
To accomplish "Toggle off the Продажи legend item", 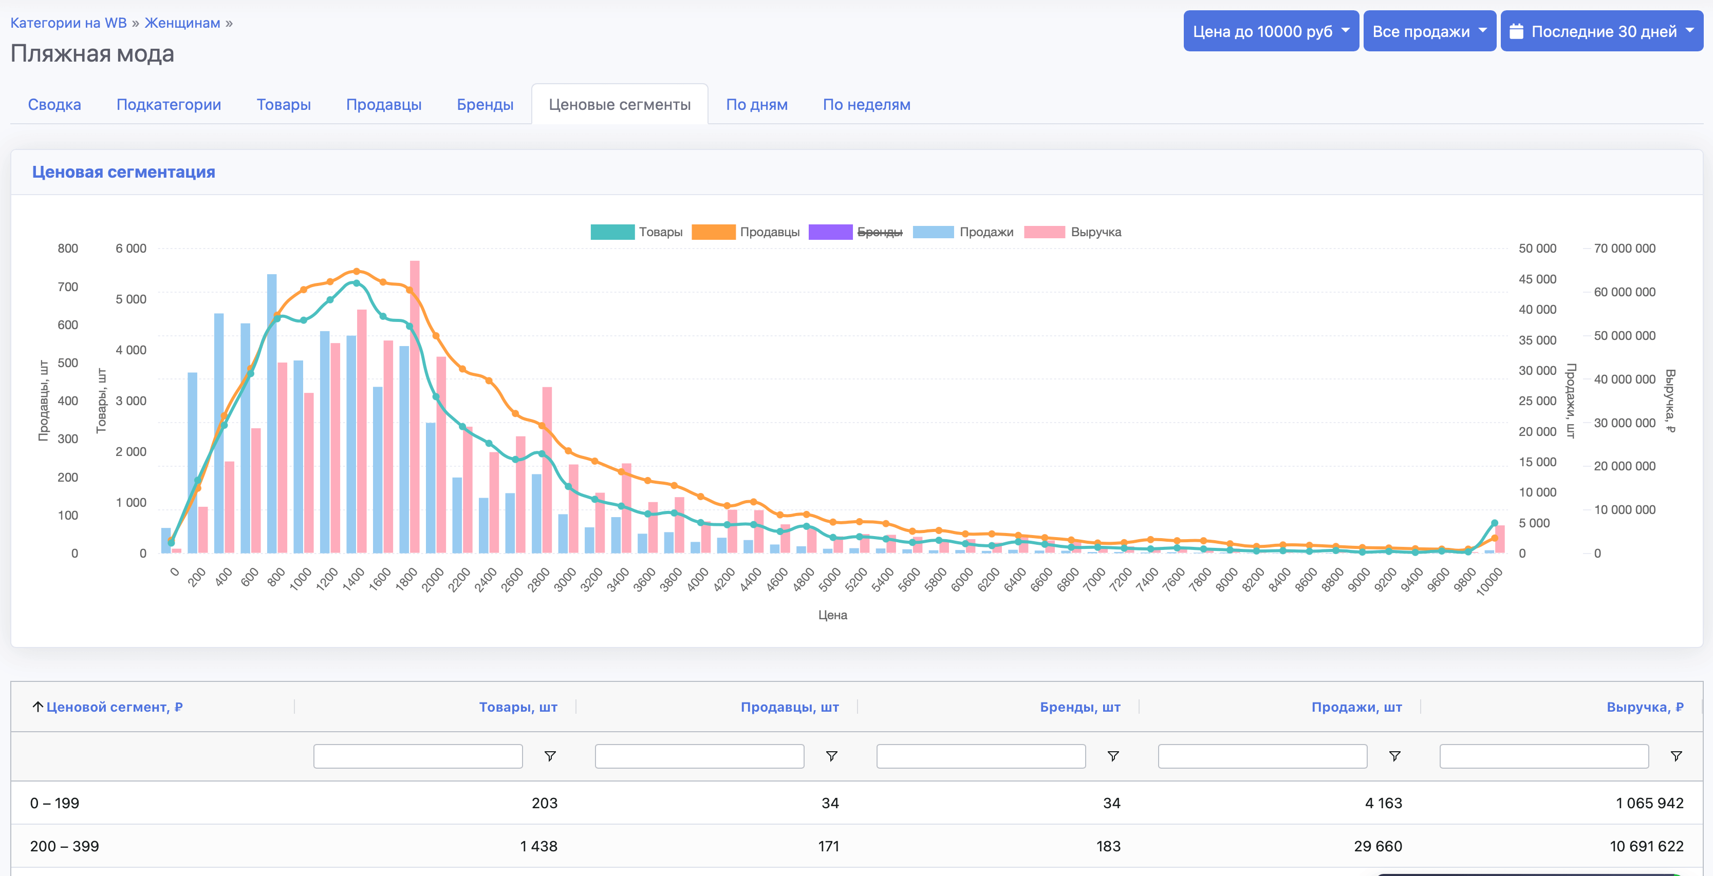I will pos(987,232).
